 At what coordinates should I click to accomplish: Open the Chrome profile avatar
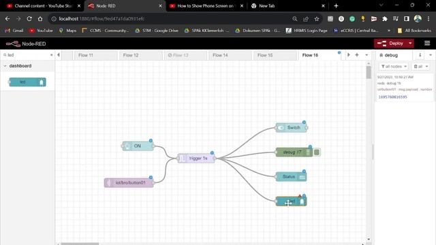click(418, 19)
